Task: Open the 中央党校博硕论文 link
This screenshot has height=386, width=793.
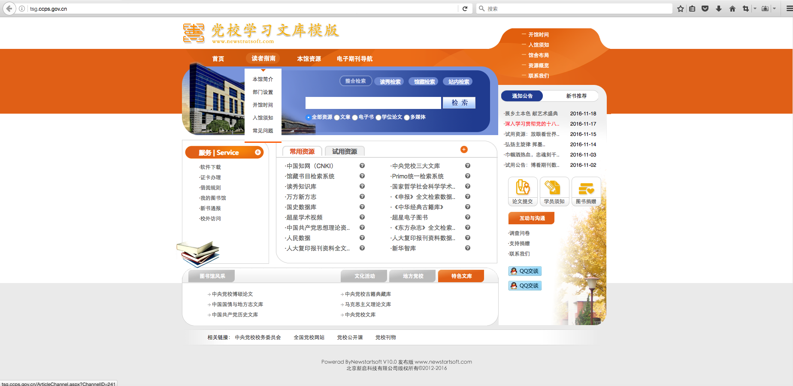Action: click(x=232, y=294)
